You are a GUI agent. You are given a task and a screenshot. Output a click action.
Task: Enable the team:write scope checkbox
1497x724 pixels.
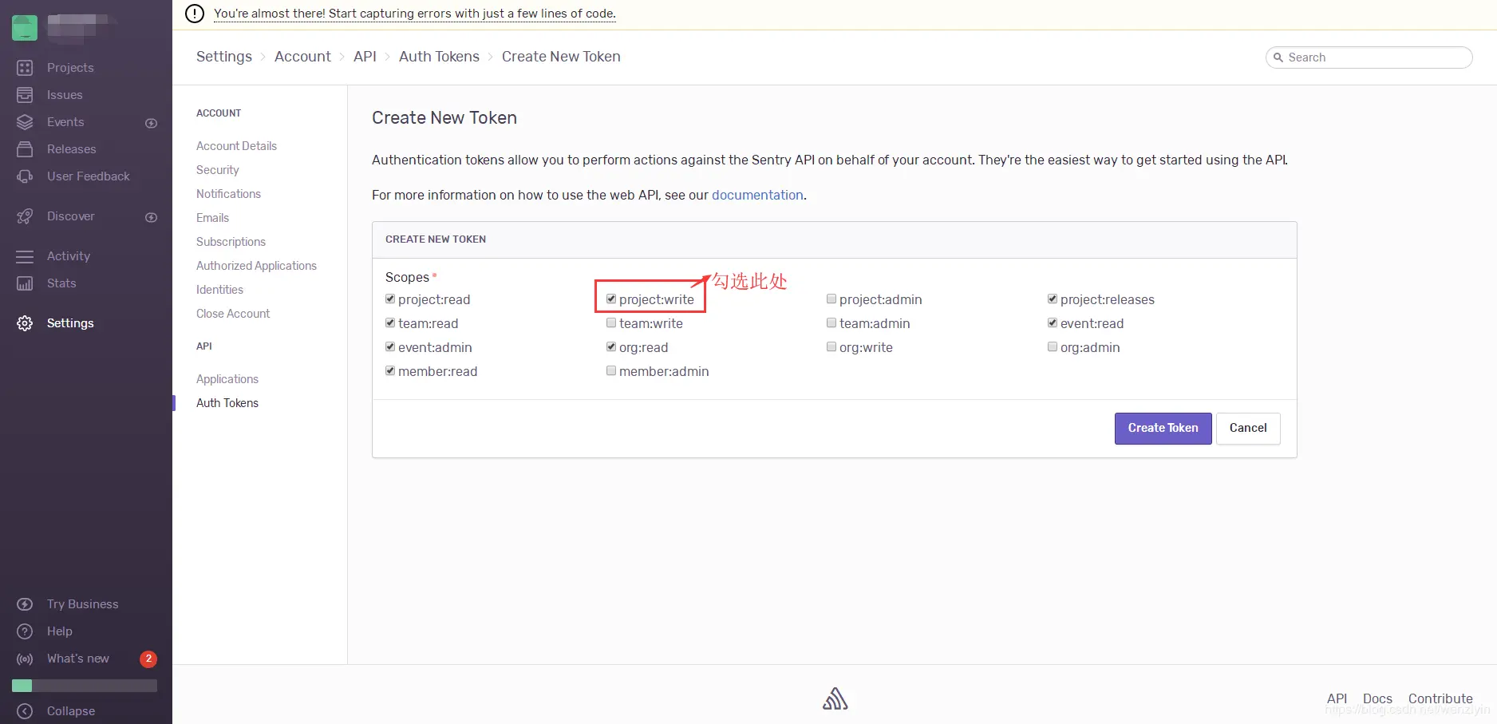611,323
